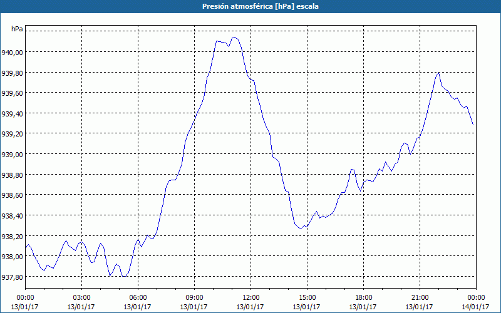The height and width of the screenshot is (313, 501).
Task: Select the 937,80 y-axis value
Action: [x=12, y=277]
